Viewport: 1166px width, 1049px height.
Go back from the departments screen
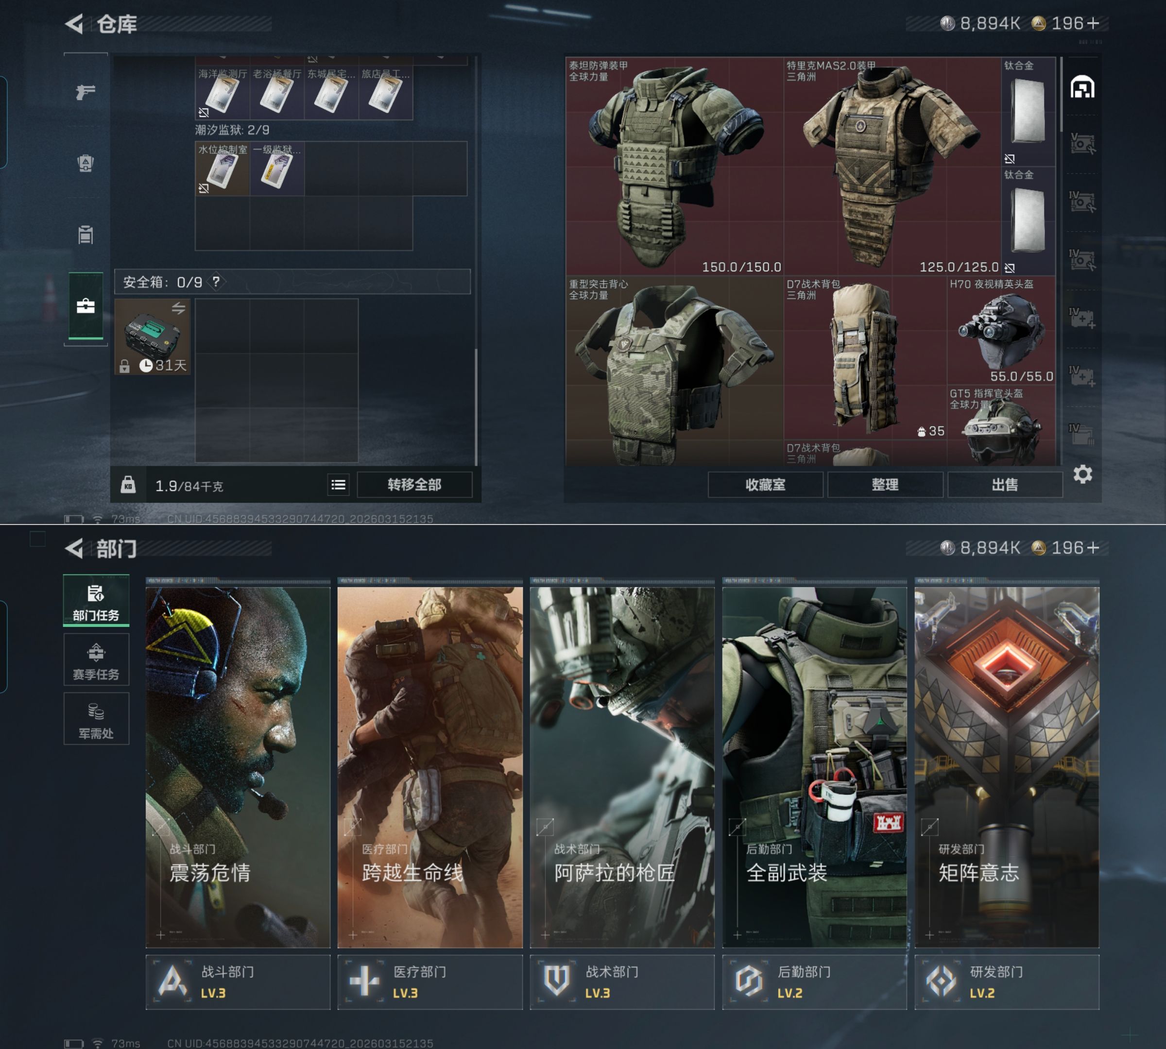(75, 548)
